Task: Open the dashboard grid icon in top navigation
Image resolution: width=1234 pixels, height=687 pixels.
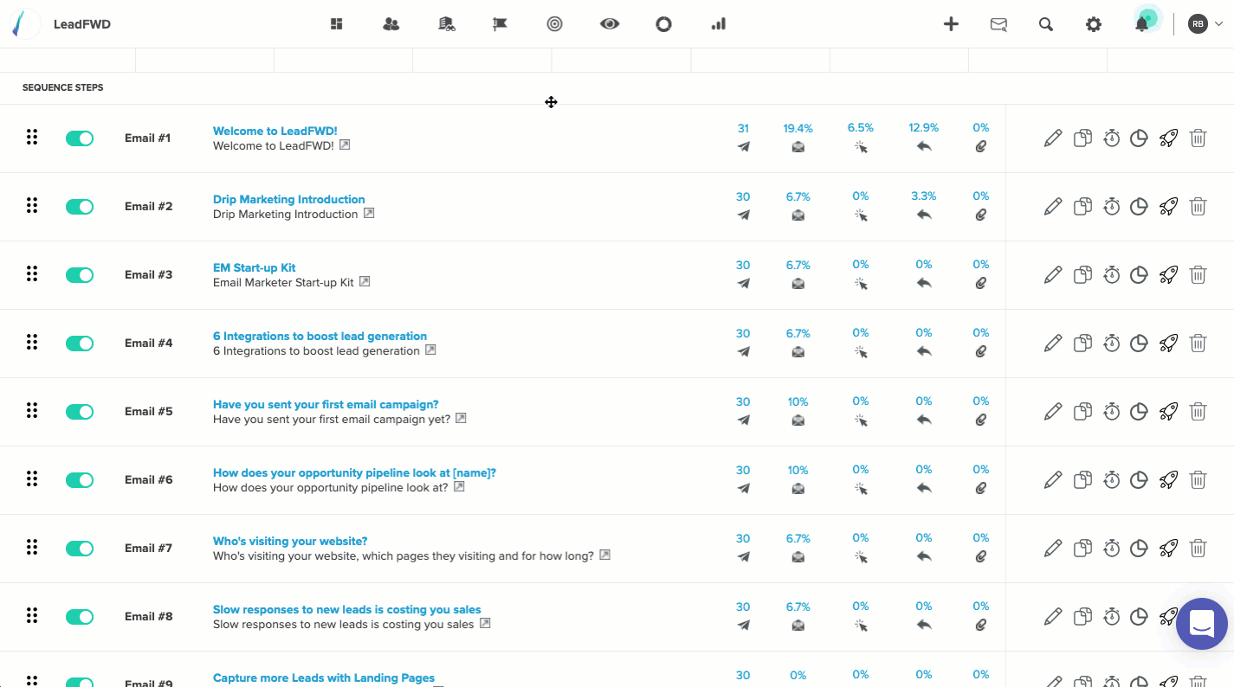Action: [337, 24]
